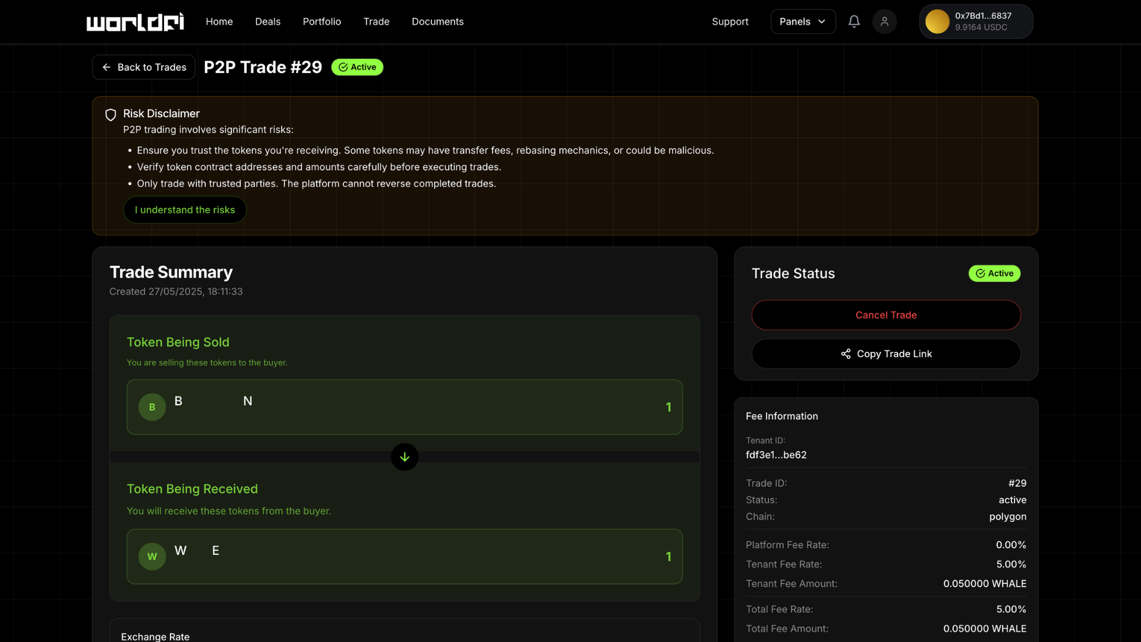Click the Worlddfi logo
Viewport: 1141px width, 642px height.
click(x=135, y=22)
